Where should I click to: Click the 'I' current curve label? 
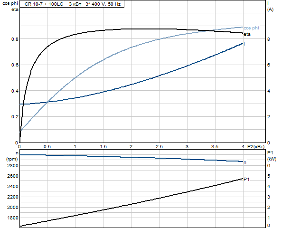(244, 44)
